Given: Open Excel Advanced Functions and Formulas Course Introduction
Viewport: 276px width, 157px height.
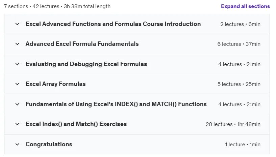Looking at the screenshot, I should [x=113, y=24].
